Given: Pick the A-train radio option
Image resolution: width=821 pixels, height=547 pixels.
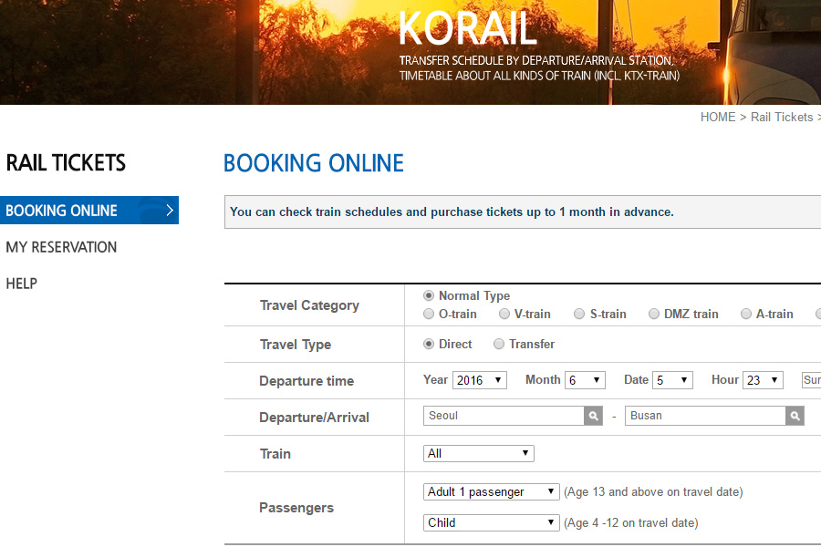Looking at the screenshot, I should coord(746,315).
